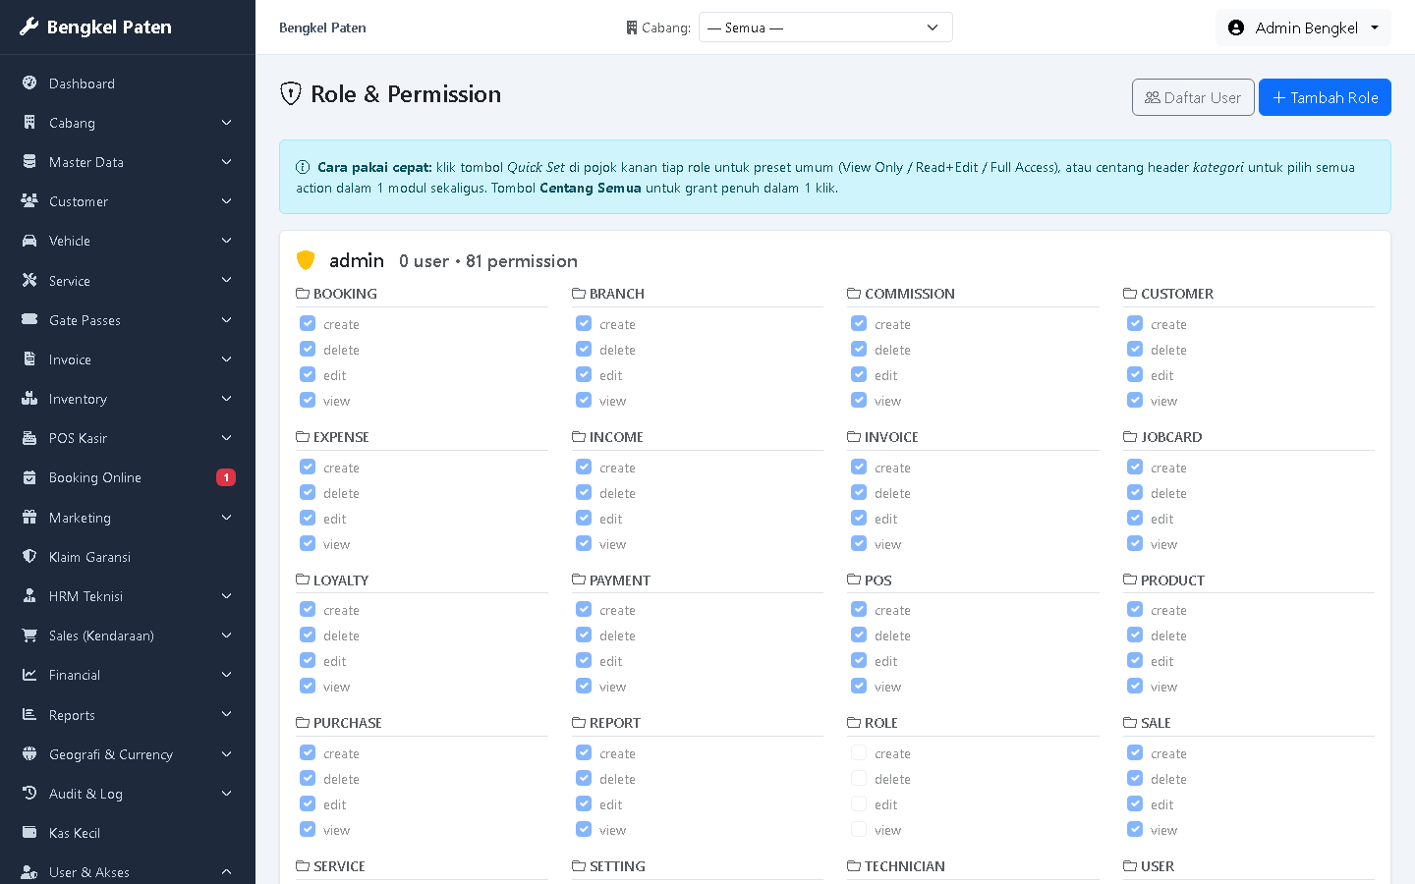Expand the Marketing sidebar chevron
1415x884 pixels.
[x=227, y=518]
